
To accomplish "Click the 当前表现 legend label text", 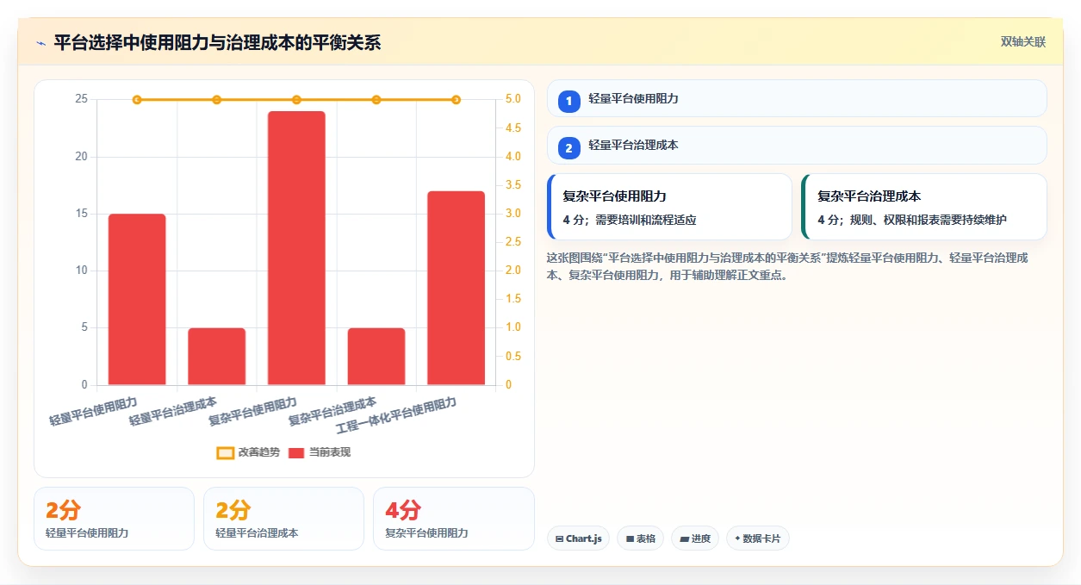I will tap(330, 452).
